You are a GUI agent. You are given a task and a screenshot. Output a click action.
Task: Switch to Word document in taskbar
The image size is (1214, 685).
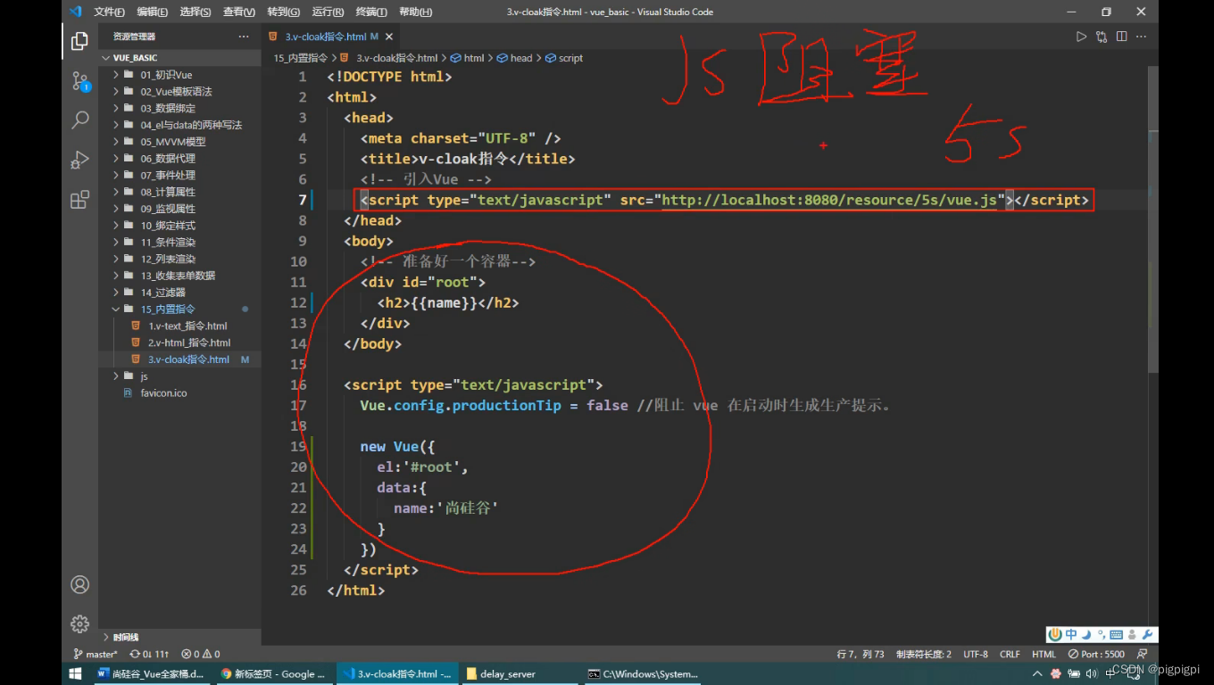pyautogui.click(x=152, y=673)
